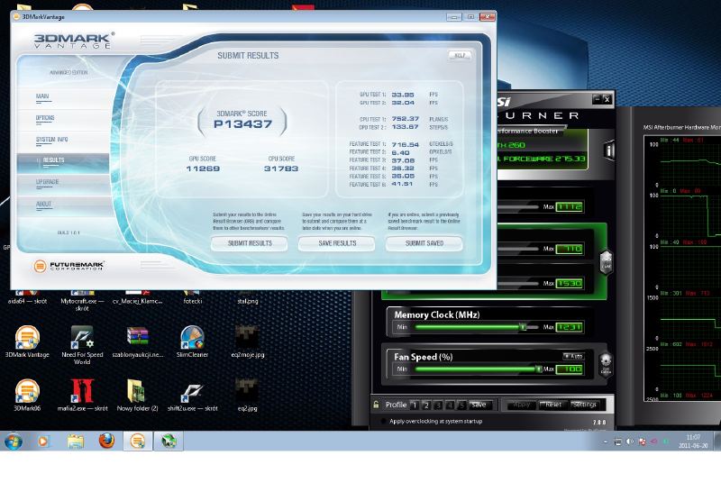Show hidden system tray icons

[x=605, y=442]
